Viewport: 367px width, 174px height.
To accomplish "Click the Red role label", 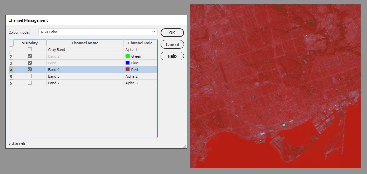I will click(x=135, y=70).
